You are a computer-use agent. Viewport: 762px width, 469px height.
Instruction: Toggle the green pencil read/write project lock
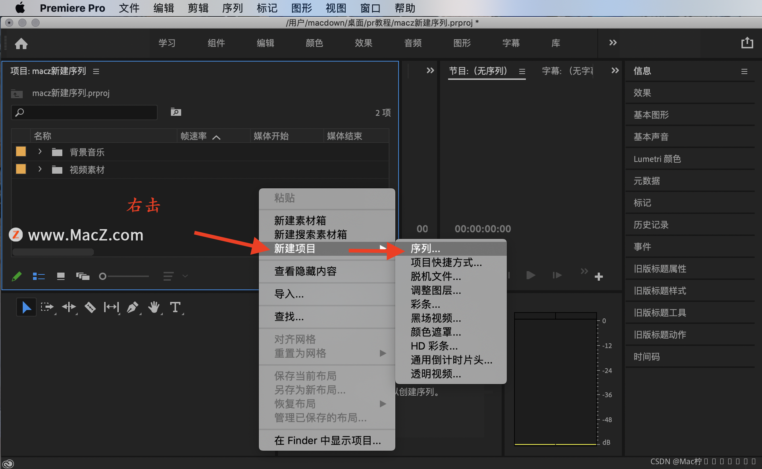[x=17, y=276]
